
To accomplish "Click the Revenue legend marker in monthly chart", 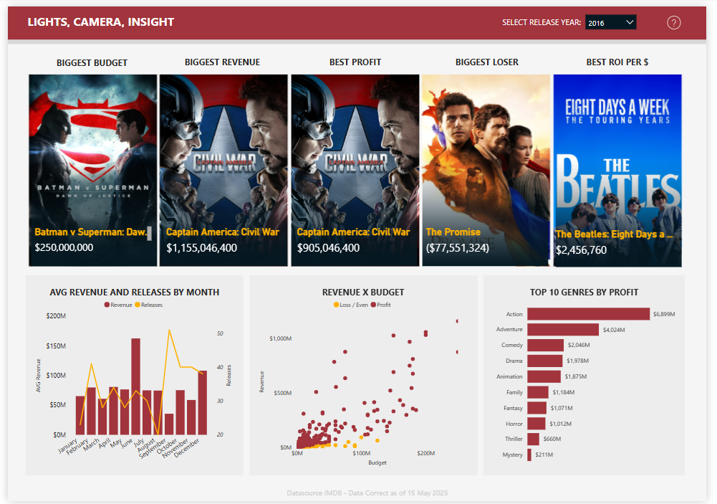I will [107, 305].
